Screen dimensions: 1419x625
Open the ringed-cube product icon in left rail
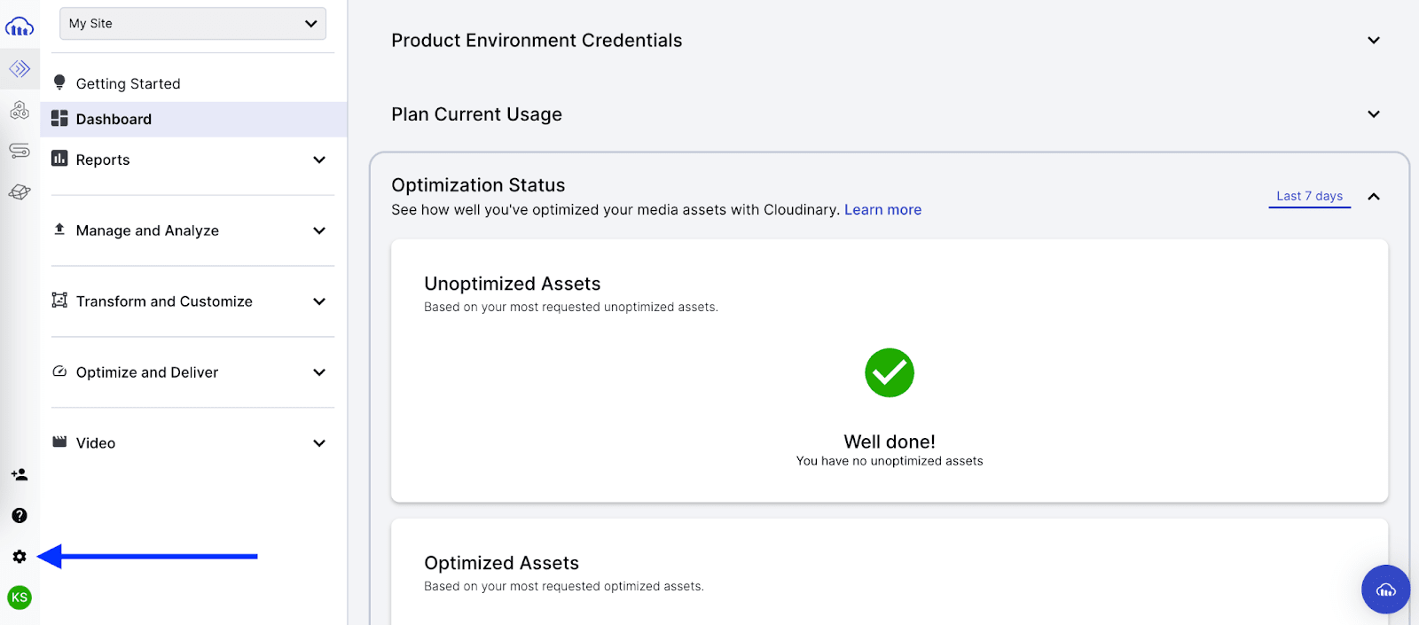tap(20, 191)
